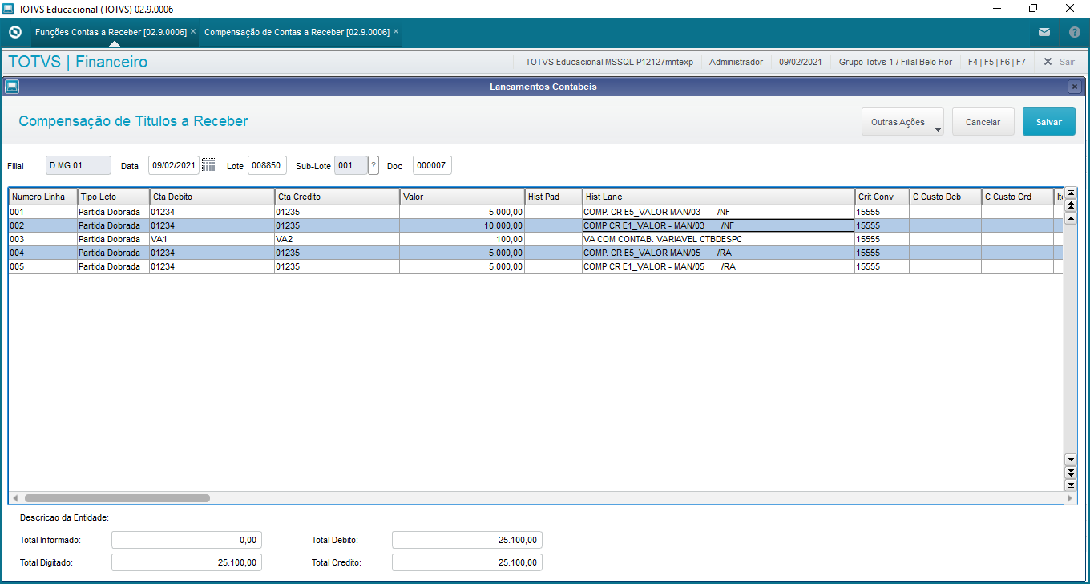Click the Lancamentos Contabeis window icon
The width and height of the screenshot is (1090, 584).
click(11, 87)
